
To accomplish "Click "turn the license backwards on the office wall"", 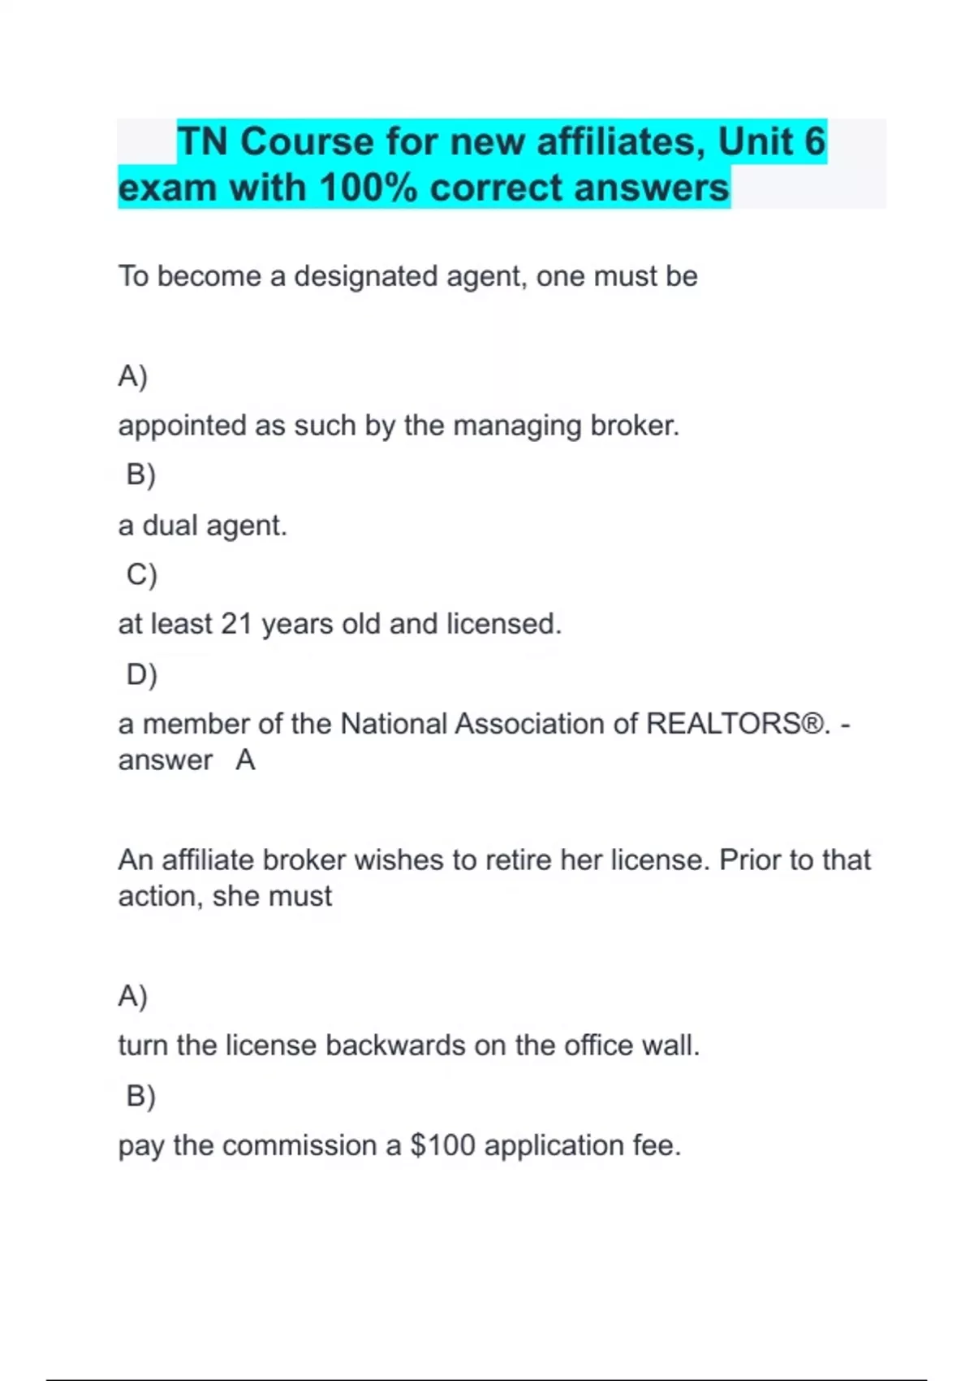I will [x=408, y=1045].
